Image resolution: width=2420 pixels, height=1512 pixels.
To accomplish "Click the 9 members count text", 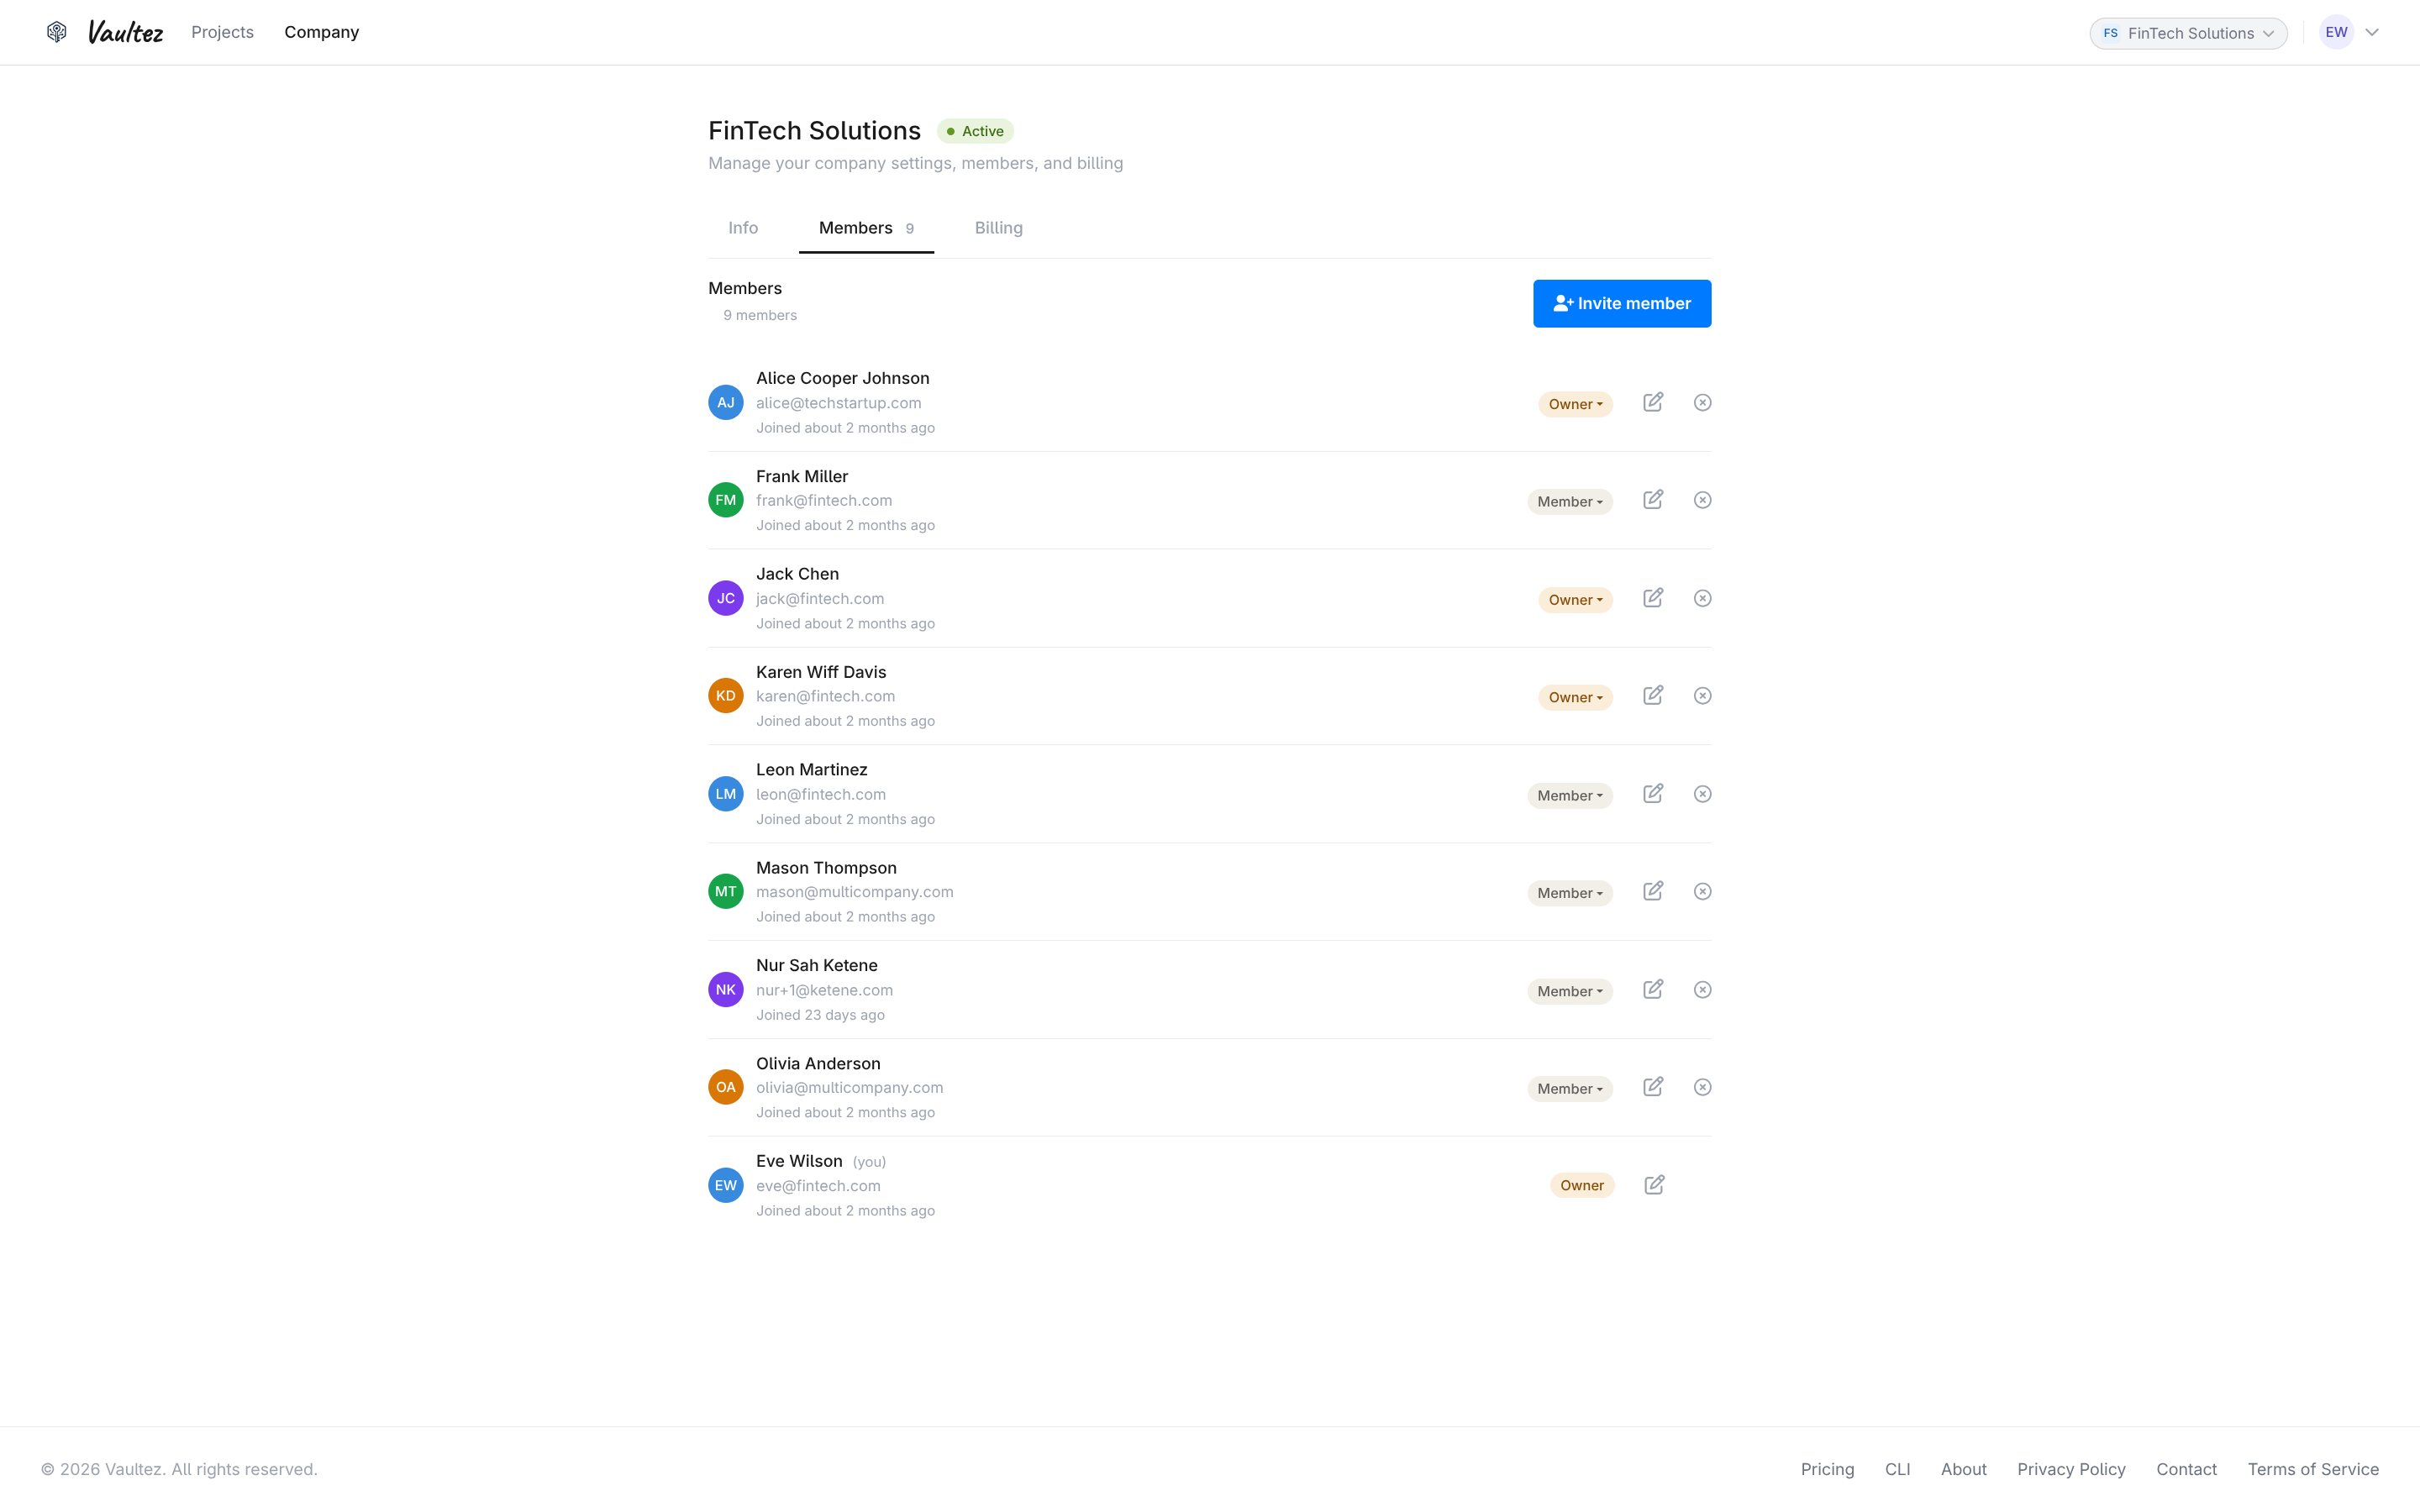I will [760, 315].
